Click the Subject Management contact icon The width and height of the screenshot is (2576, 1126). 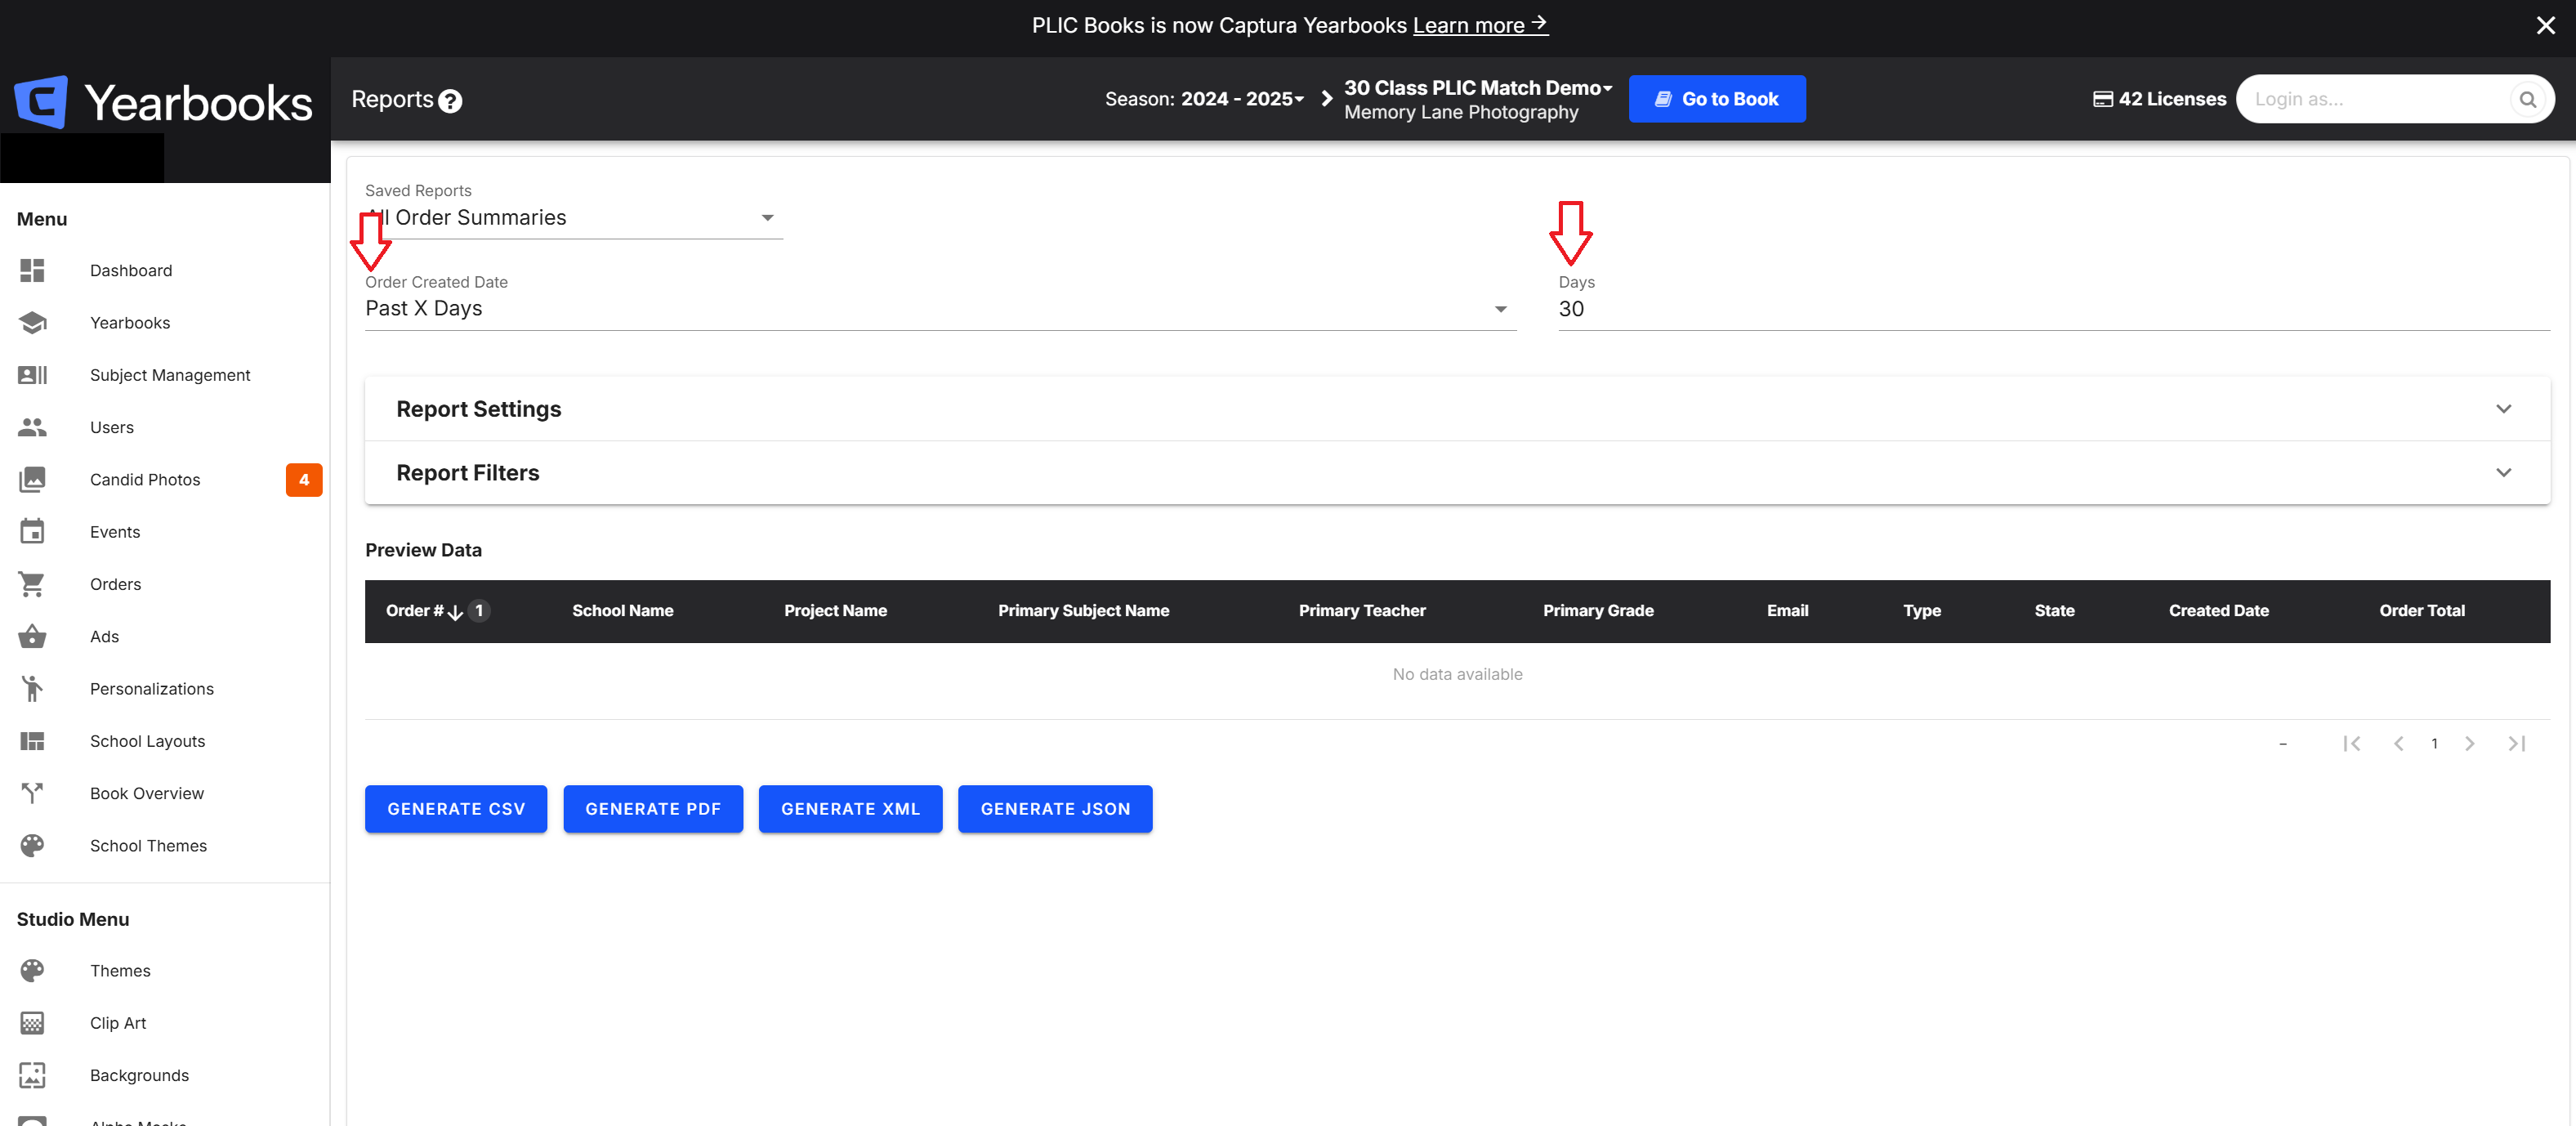(32, 375)
